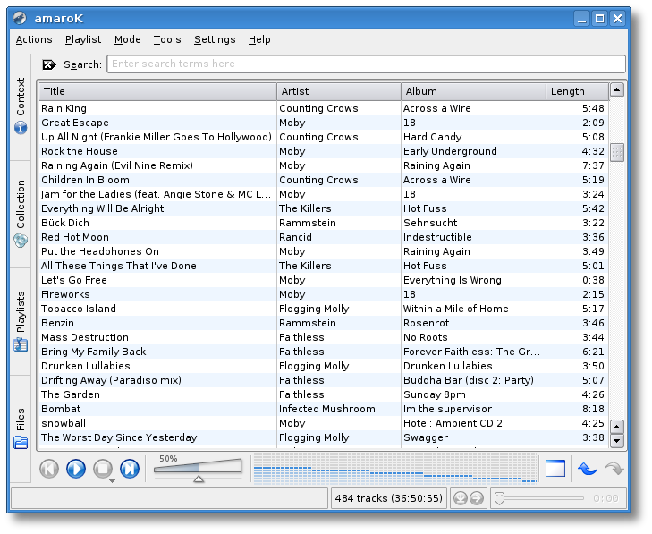Open the Playlist menu
This screenshot has width=652, height=534.
click(83, 39)
